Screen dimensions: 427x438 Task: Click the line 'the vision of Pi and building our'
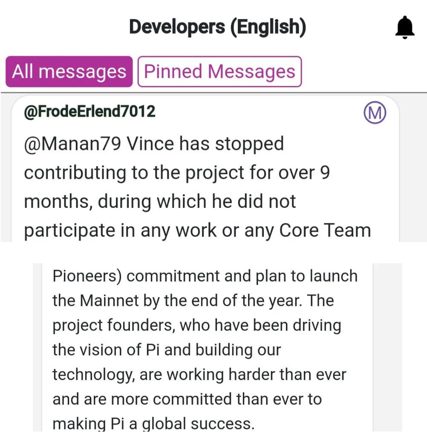click(167, 350)
